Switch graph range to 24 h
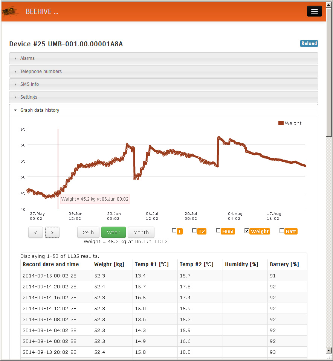This screenshot has height=361, width=333. 88,232
